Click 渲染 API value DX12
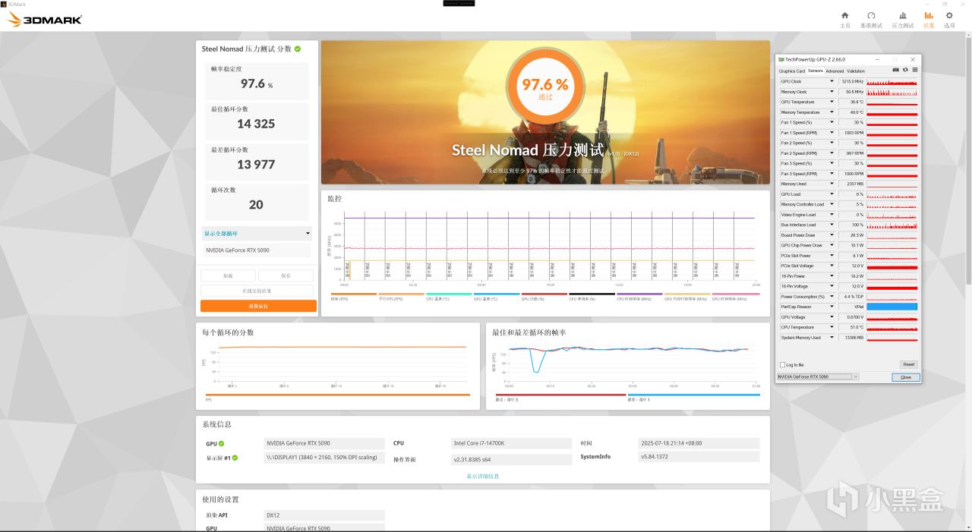This screenshot has height=532, width=972. click(x=324, y=515)
